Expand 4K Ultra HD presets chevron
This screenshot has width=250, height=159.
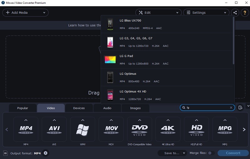[168, 120]
